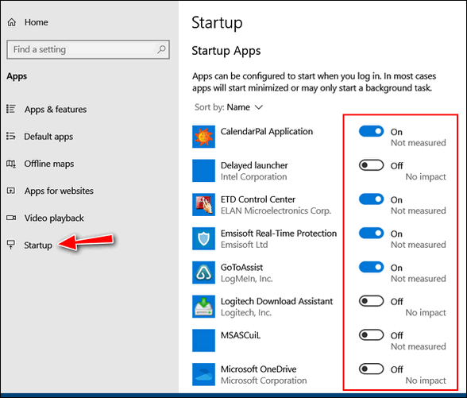
Task: Turn off CalendarPal Application startup toggle
Action: (371, 131)
